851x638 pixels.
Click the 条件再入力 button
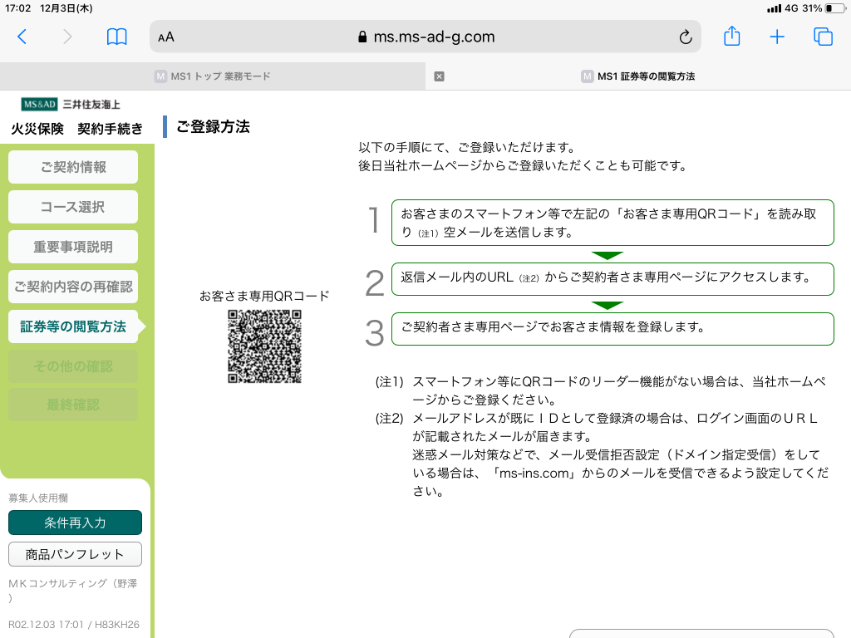tap(75, 523)
